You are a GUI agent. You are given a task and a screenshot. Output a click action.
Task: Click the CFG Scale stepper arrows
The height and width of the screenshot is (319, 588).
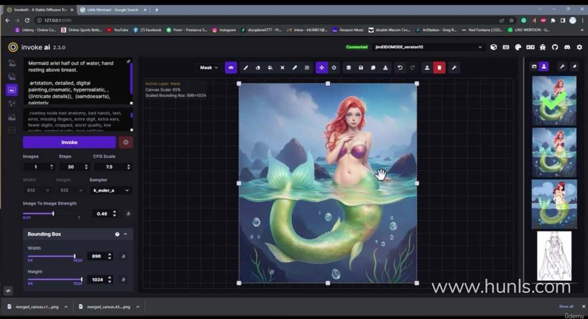tap(129, 167)
